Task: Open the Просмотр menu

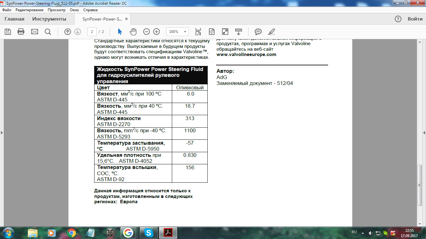Action: [57, 10]
